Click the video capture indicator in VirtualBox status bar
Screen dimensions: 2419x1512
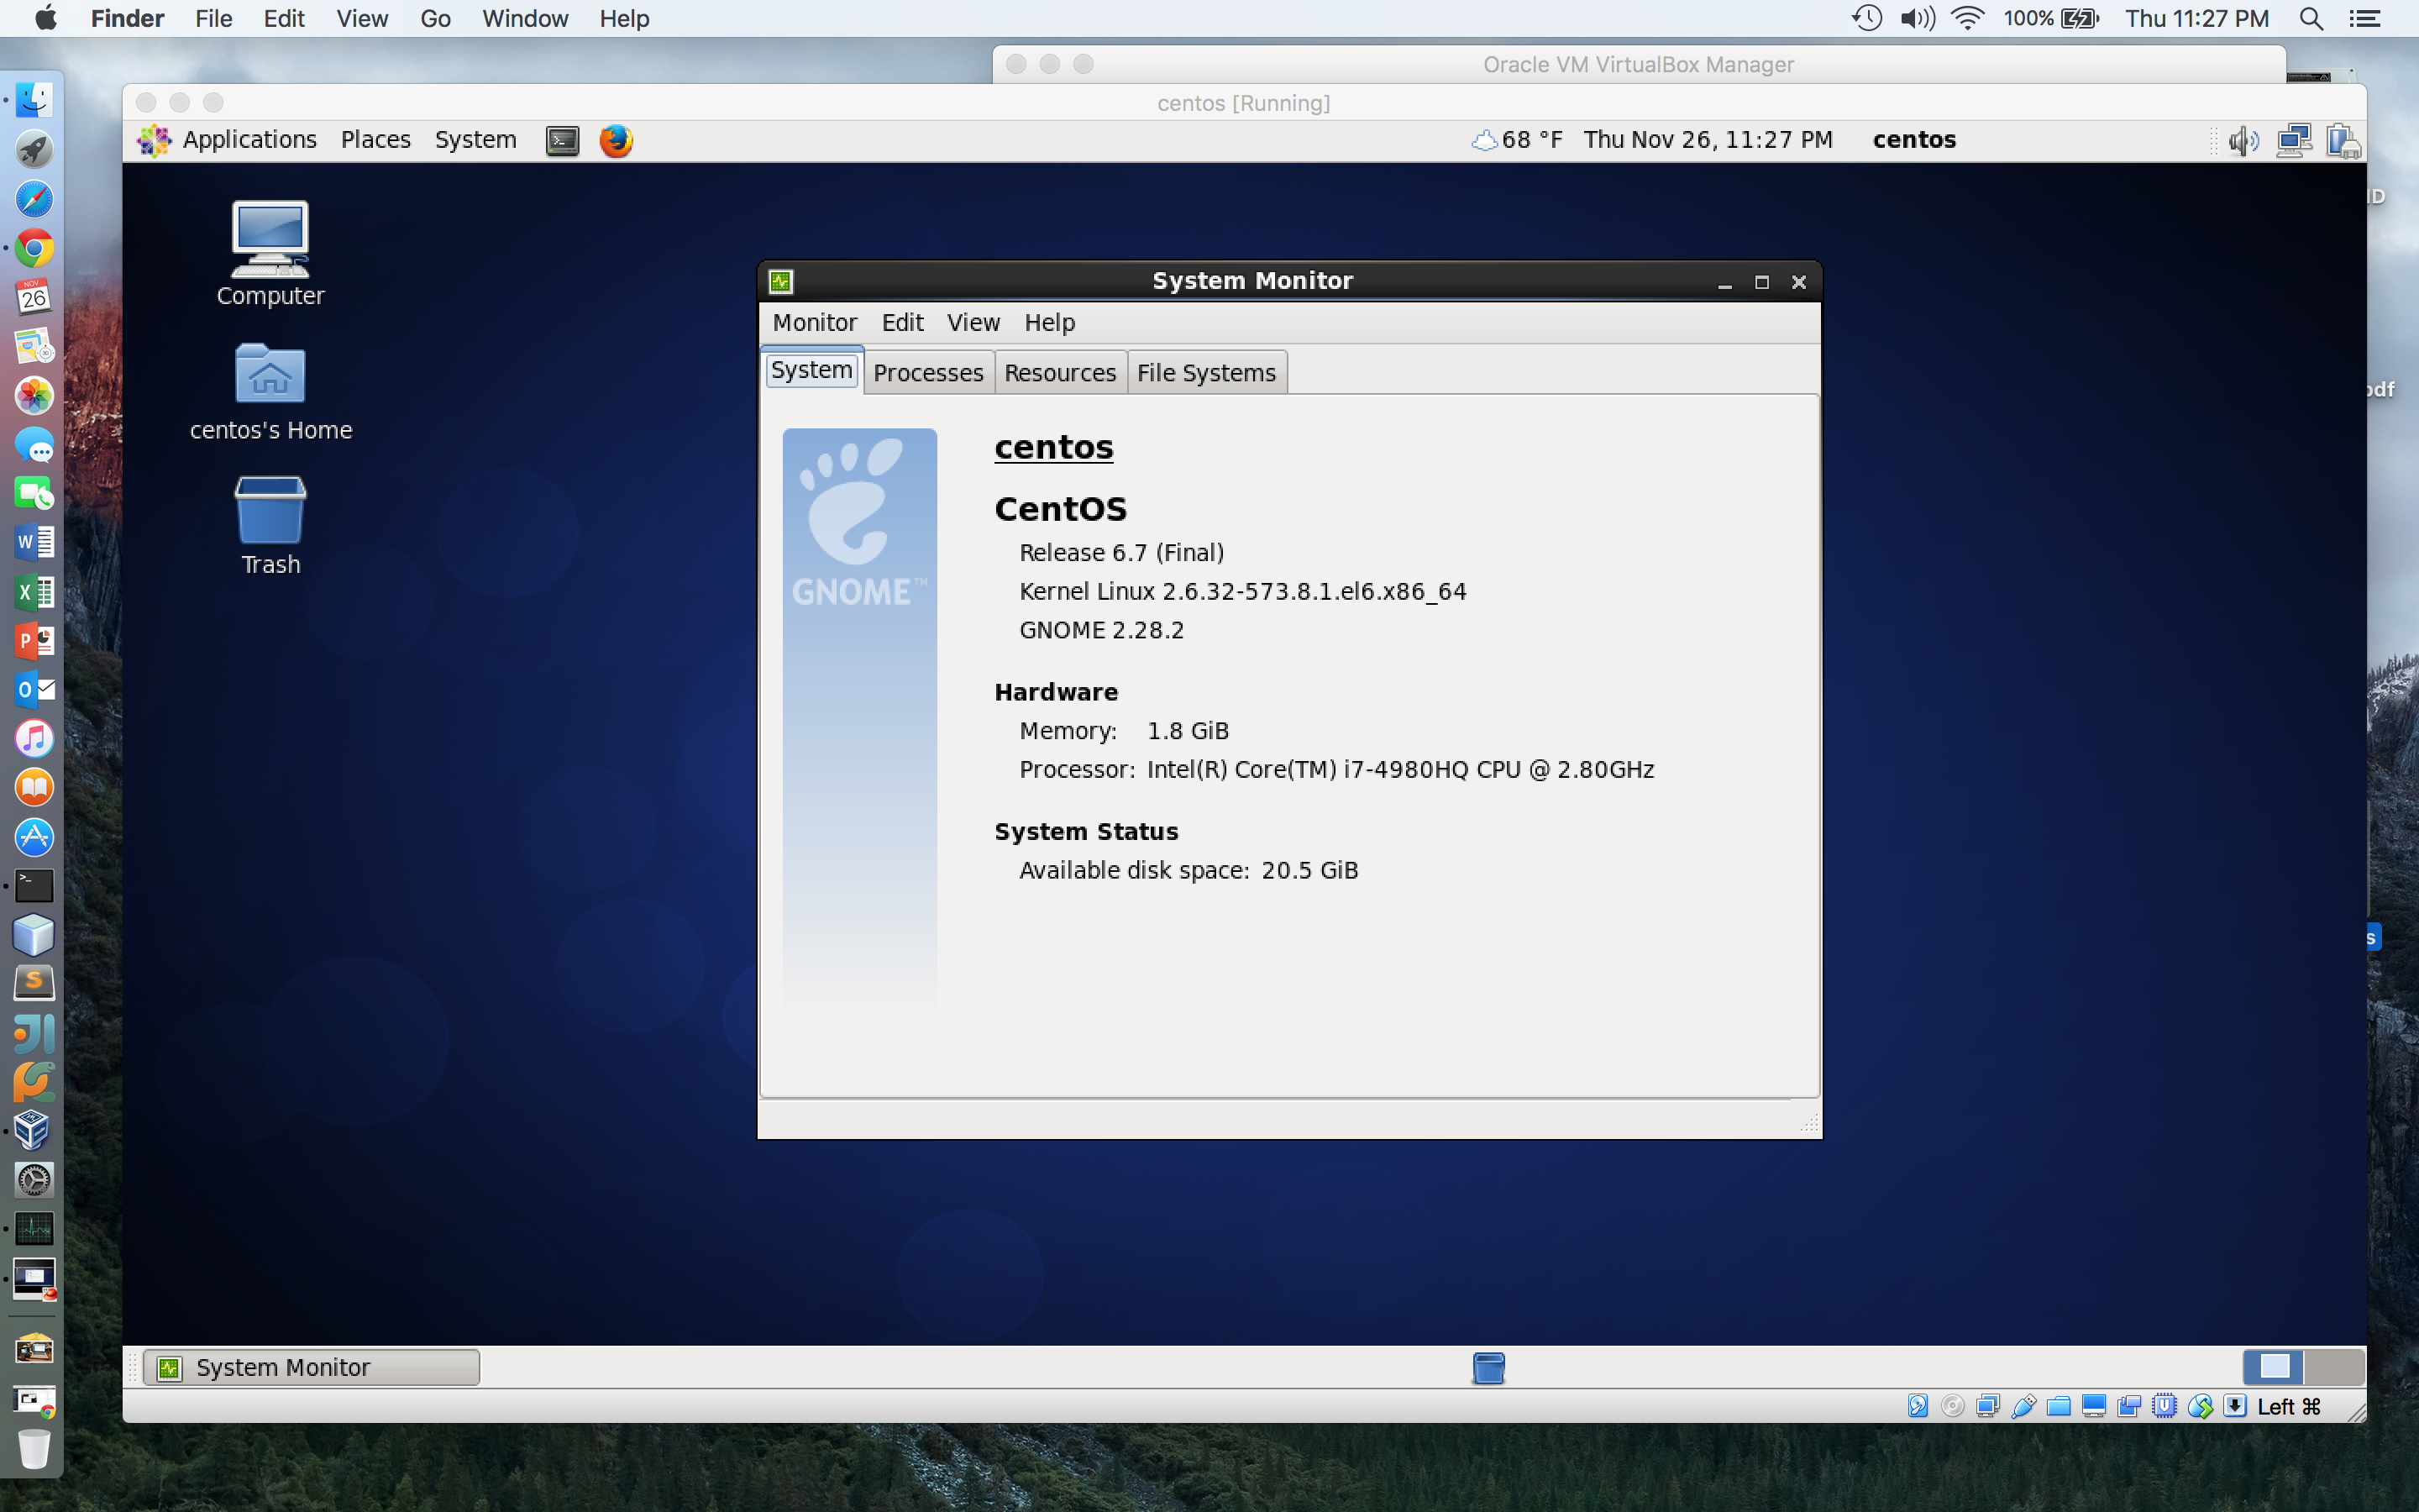pos(2129,1406)
